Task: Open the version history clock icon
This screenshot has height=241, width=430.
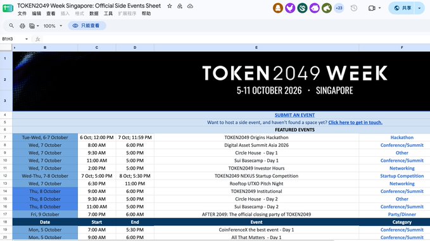Action: [x=354, y=8]
